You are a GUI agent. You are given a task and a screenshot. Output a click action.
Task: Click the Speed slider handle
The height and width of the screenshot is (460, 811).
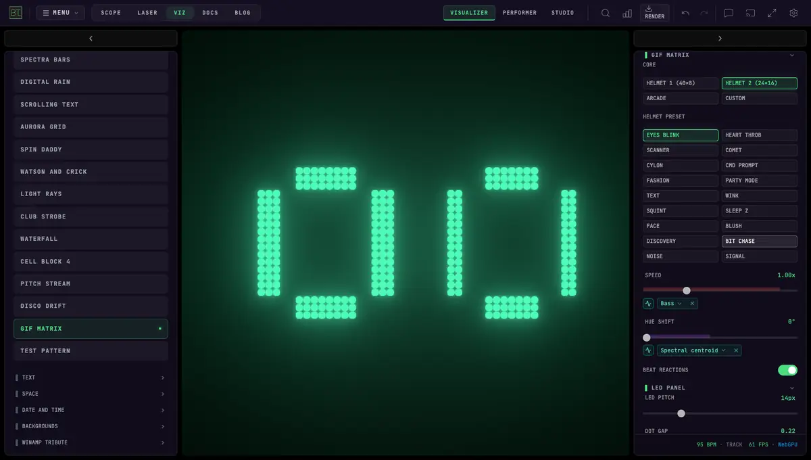(x=687, y=290)
